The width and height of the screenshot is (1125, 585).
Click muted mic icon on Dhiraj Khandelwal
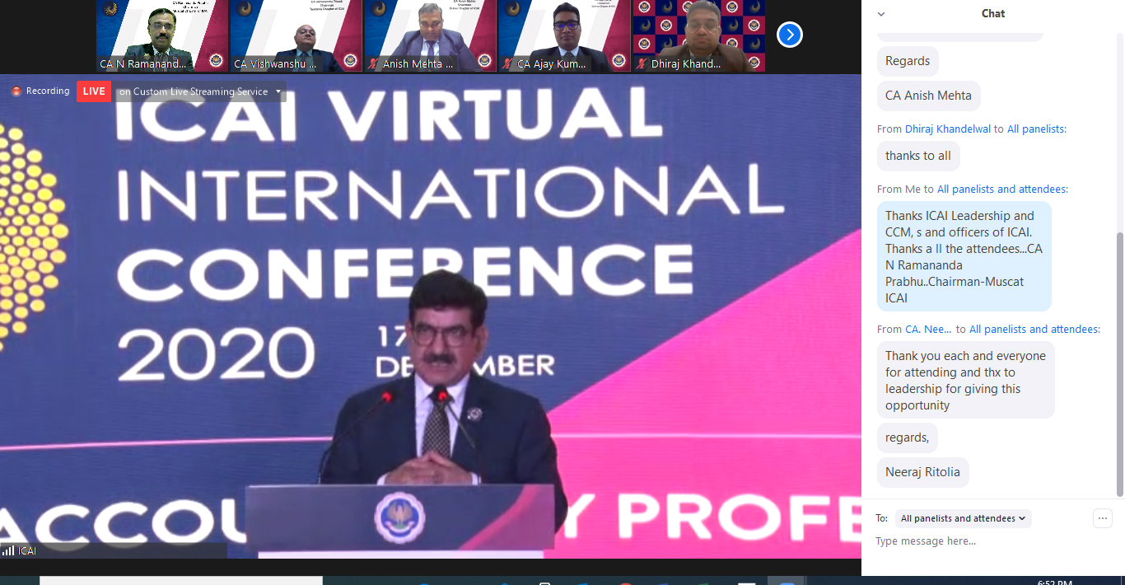tap(642, 63)
